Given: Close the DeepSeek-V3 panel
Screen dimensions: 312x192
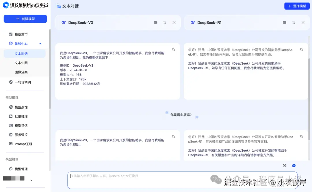Looking at the screenshot, I should [174, 22].
